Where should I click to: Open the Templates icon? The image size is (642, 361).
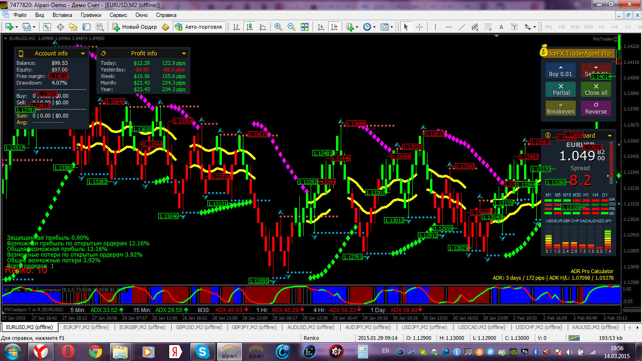point(384,27)
